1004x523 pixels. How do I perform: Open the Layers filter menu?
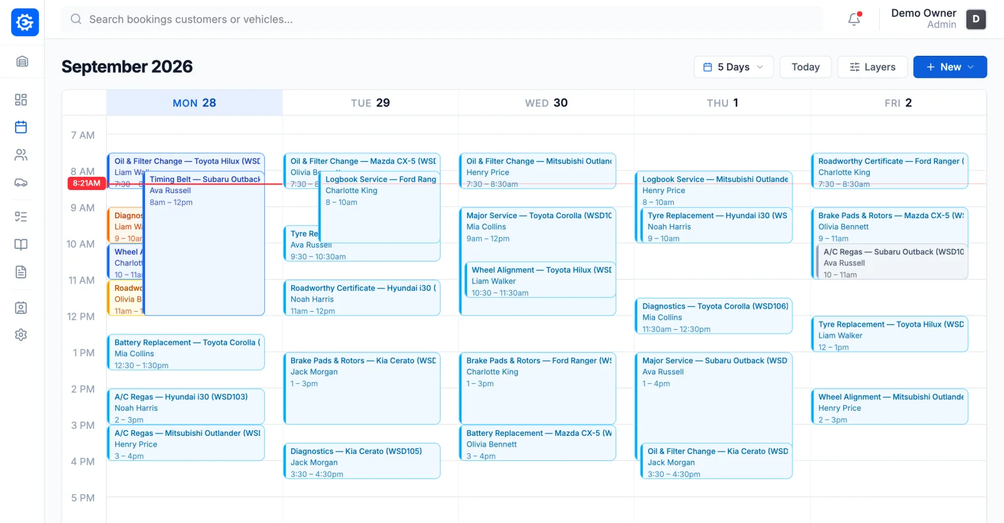pyautogui.click(x=872, y=67)
